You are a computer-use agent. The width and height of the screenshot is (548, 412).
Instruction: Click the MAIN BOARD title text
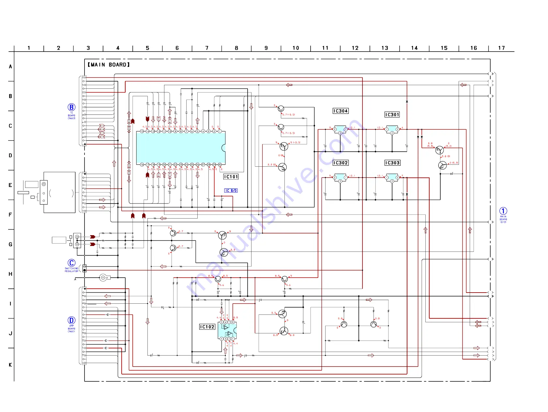(109, 65)
